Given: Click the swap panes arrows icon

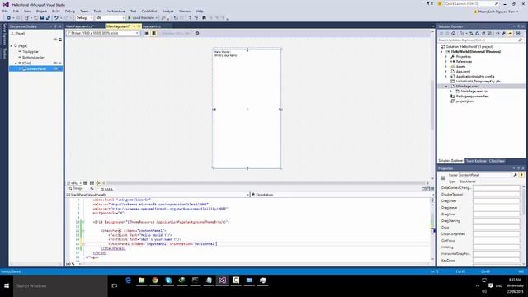Looking at the screenshot, I should (x=92, y=189).
